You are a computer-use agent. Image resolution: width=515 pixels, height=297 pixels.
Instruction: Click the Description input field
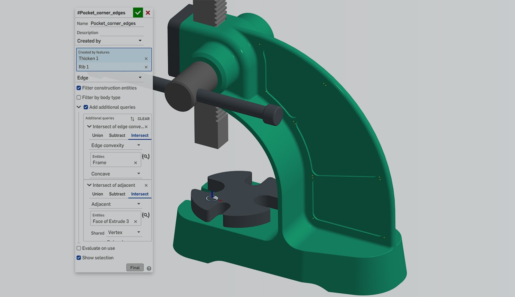(122, 32)
